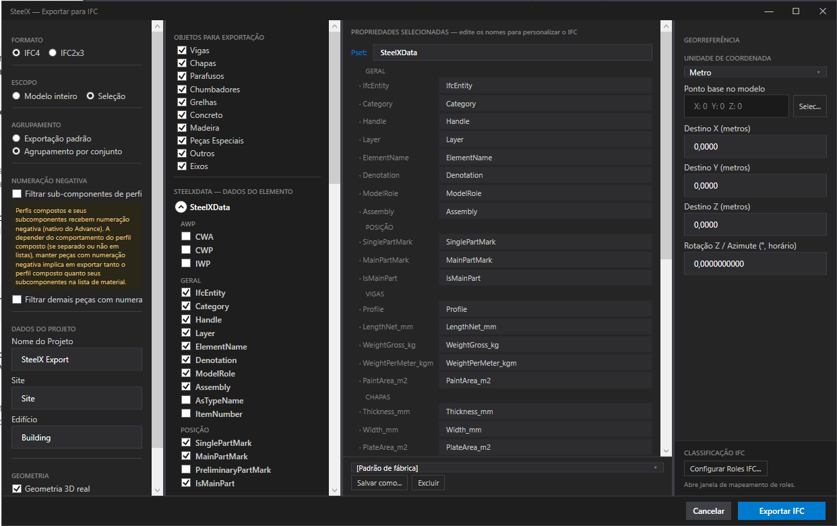The width and height of the screenshot is (837, 526).
Task: Click the Cancelar button
Action: pyautogui.click(x=708, y=511)
